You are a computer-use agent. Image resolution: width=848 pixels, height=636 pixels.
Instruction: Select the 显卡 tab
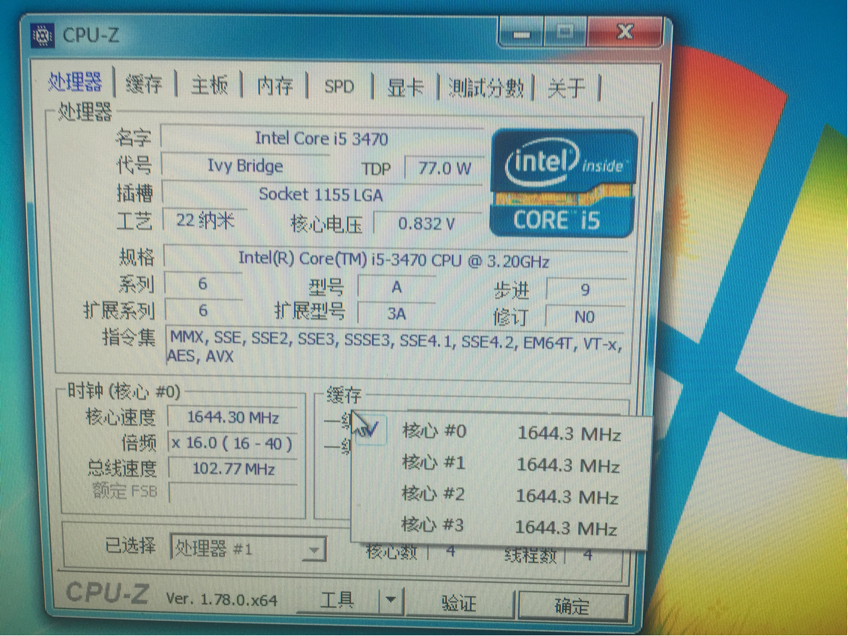pyautogui.click(x=404, y=87)
